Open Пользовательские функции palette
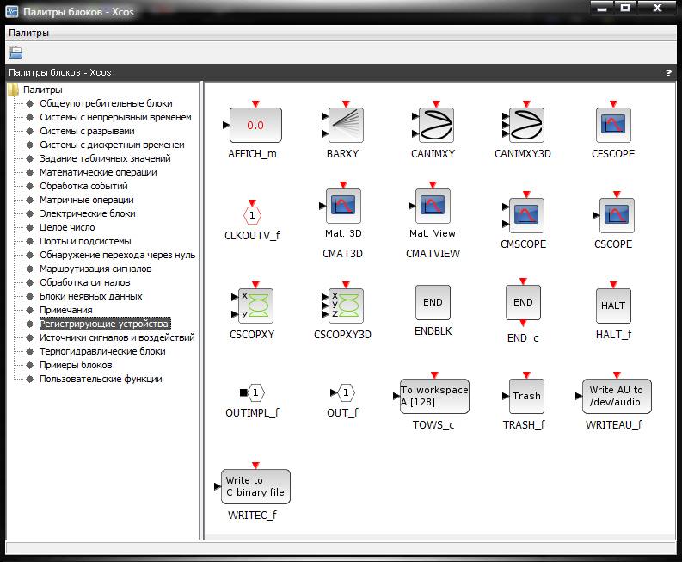Screen dimensions: 682x562 101,380
